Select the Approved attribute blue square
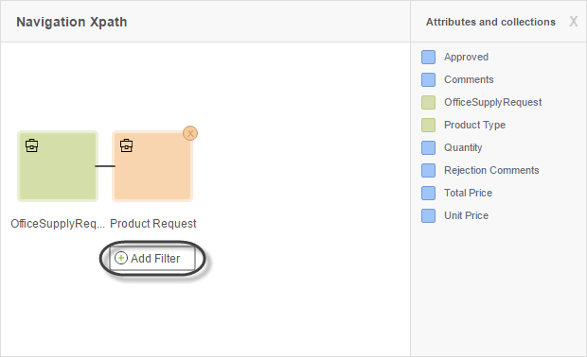587x357 pixels. point(428,57)
